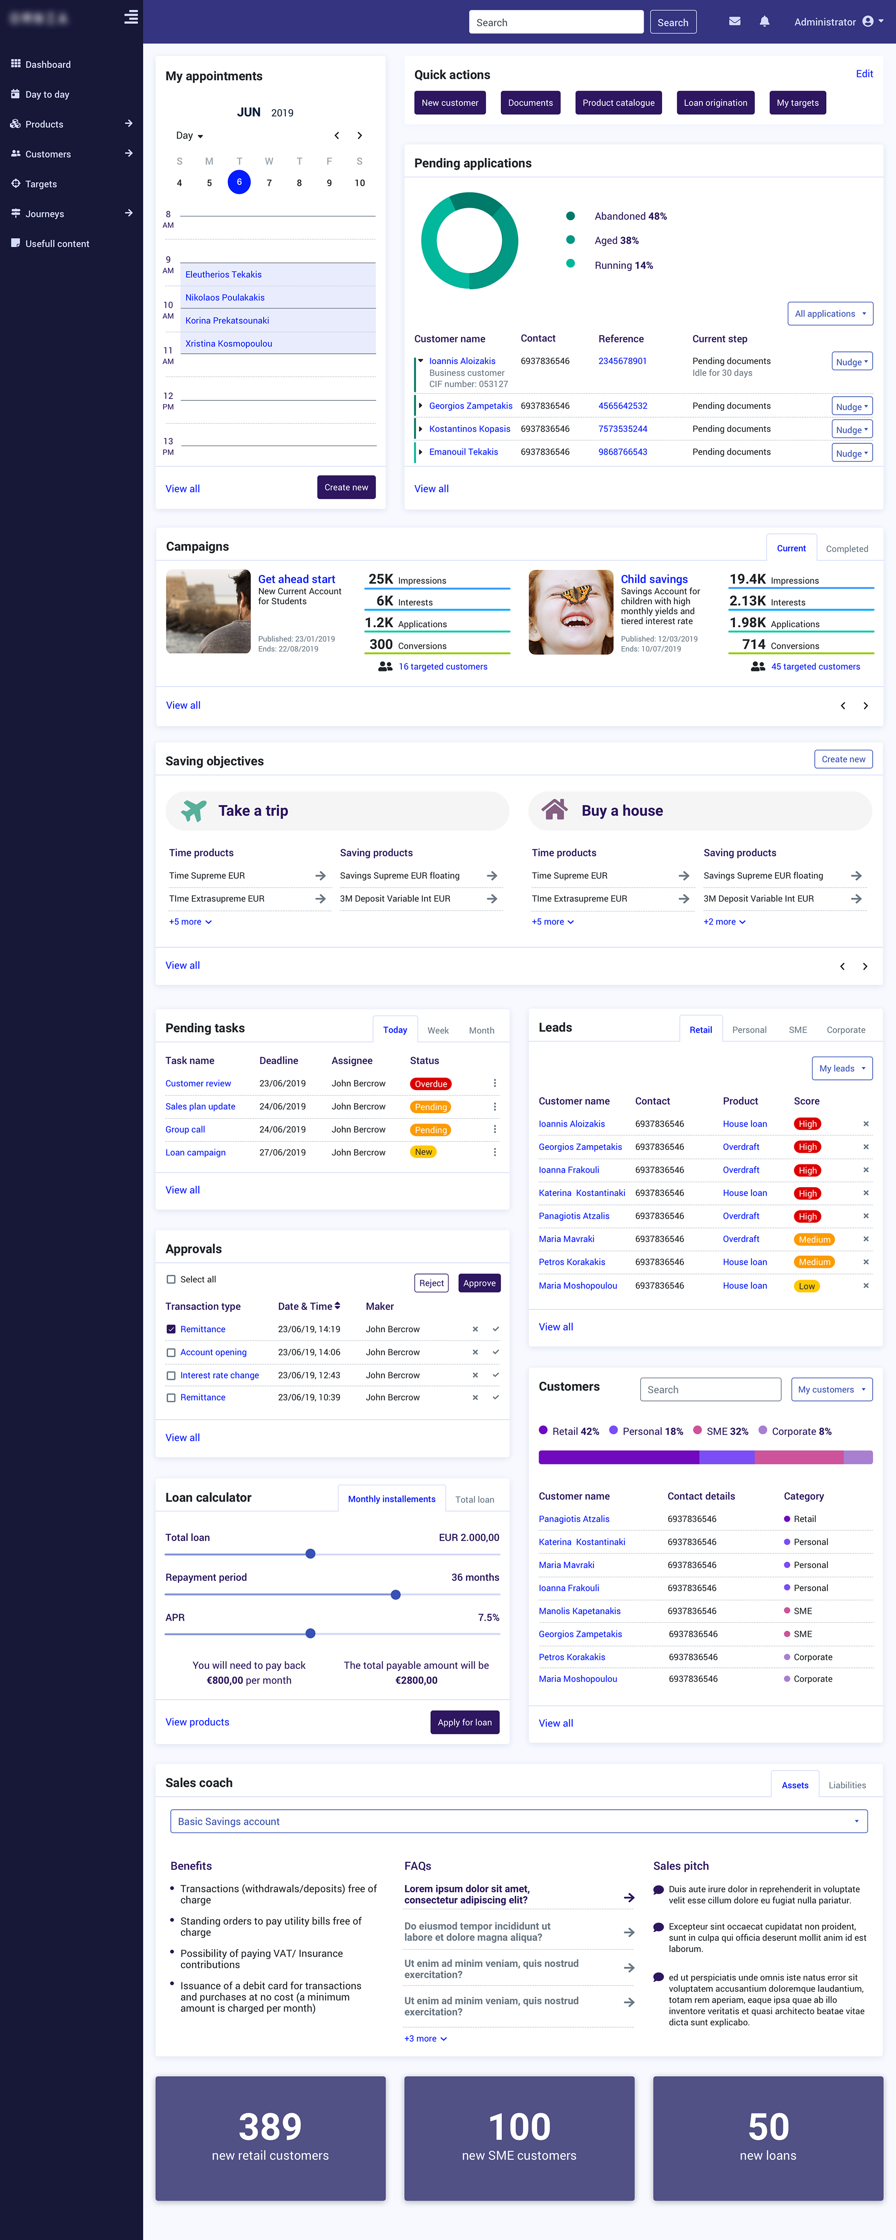Dismiss Ioannis Aloizakis lead with x icon
896x2240 pixels.
[x=866, y=1124]
